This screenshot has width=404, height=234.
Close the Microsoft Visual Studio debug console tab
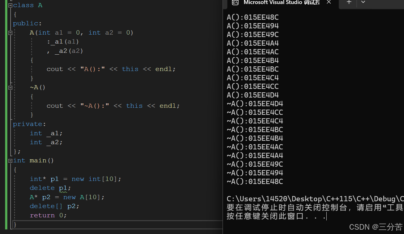coord(329,2)
